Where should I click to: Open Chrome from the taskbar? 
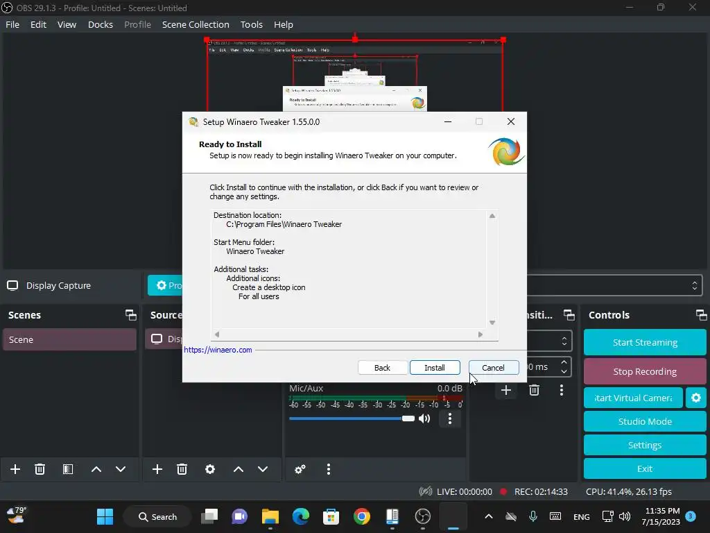pyautogui.click(x=361, y=516)
